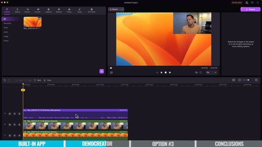Viewport: 262px width, 147px height.
Task: Lock the Camera track
Action: click(x=10, y=125)
